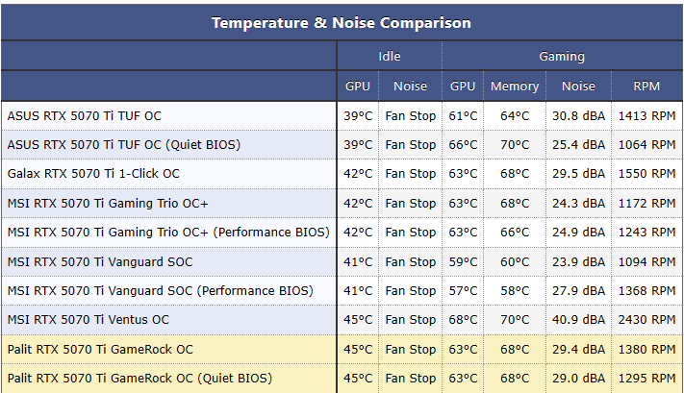This screenshot has height=393, width=684.
Task: Click the Temperature & Noise Comparison title
Action: 342,23
